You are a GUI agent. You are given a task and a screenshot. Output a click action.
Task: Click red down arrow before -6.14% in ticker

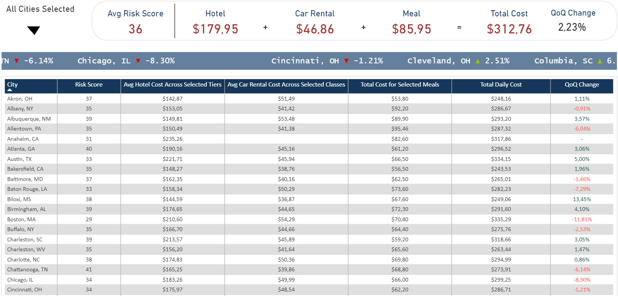[17, 61]
